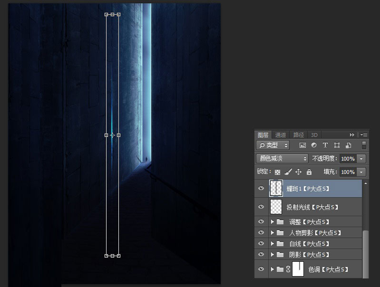Lock image pixels brush icon
Screen dimensions: 380x287
(288, 172)
